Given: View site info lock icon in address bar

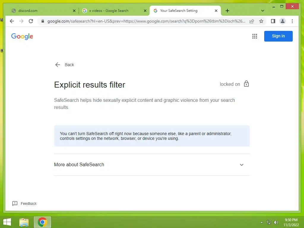Looking at the screenshot, I should pyautogui.click(x=43, y=21).
